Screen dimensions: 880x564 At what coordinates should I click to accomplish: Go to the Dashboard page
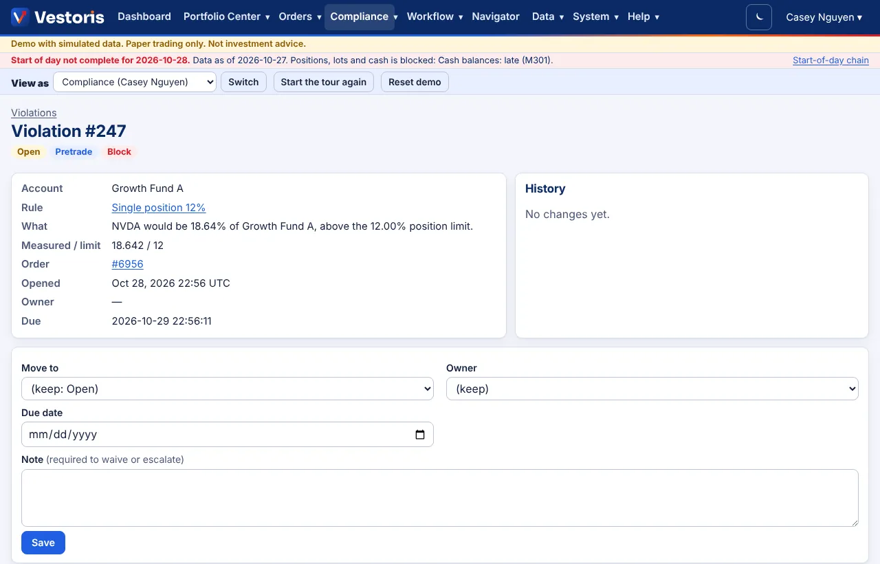tap(144, 17)
